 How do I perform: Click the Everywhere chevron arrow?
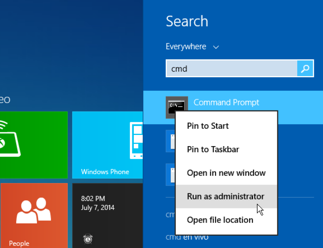click(216, 47)
